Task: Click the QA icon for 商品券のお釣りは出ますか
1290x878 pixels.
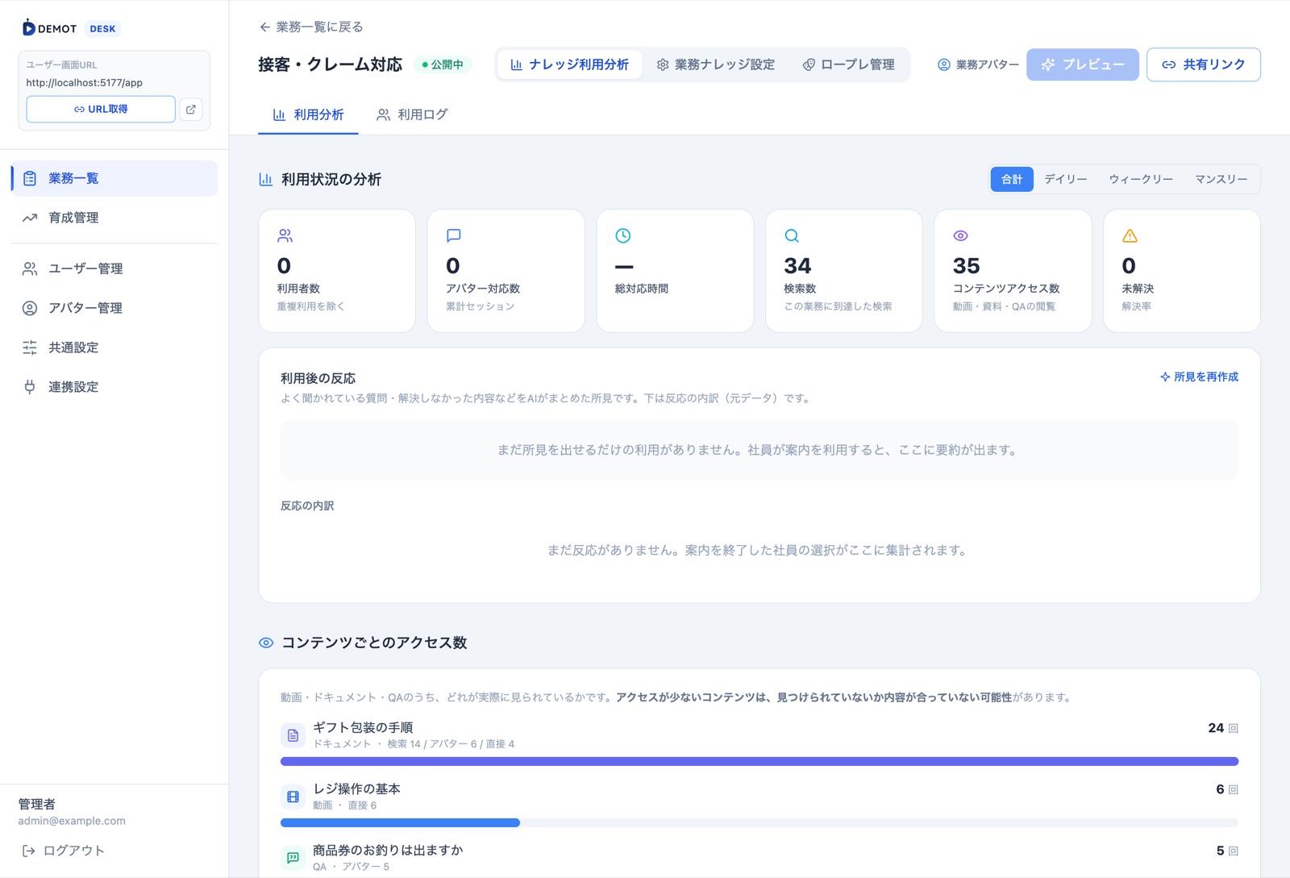Action: pyautogui.click(x=293, y=858)
